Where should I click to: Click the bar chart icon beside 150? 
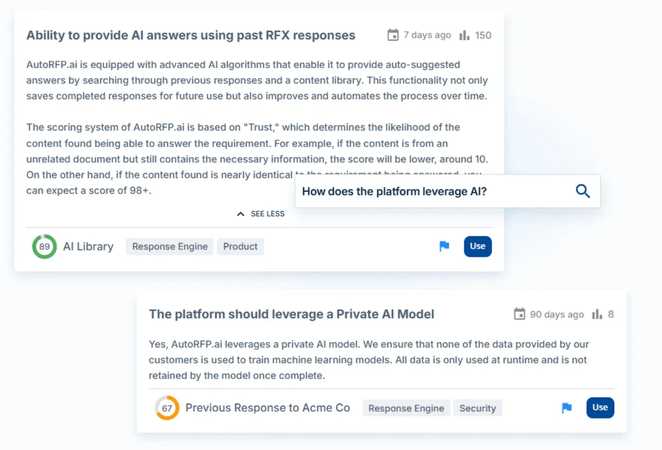(x=464, y=35)
